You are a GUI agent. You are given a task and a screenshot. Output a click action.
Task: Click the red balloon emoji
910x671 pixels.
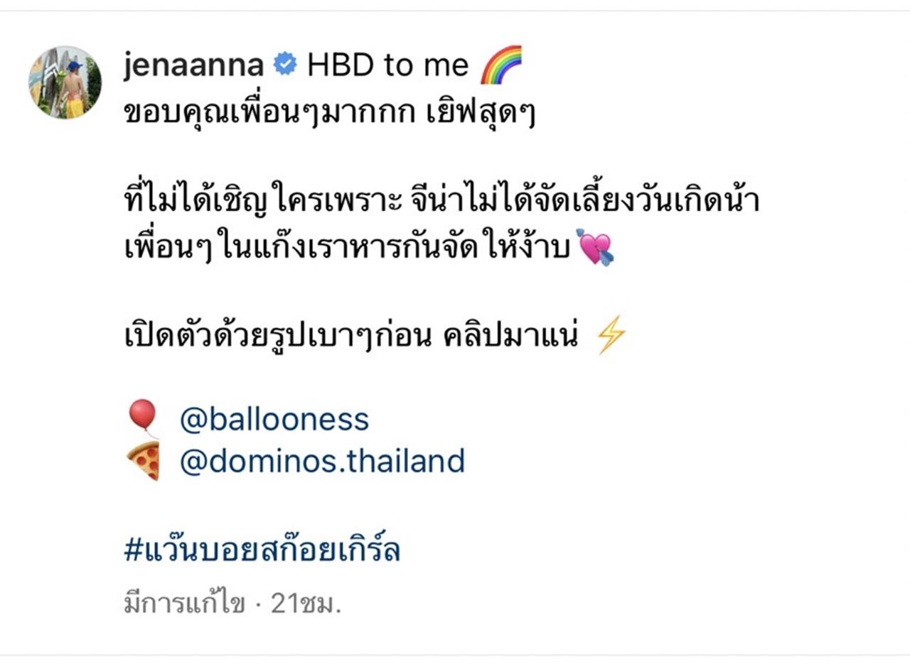pyautogui.click(x=143, y=418)
